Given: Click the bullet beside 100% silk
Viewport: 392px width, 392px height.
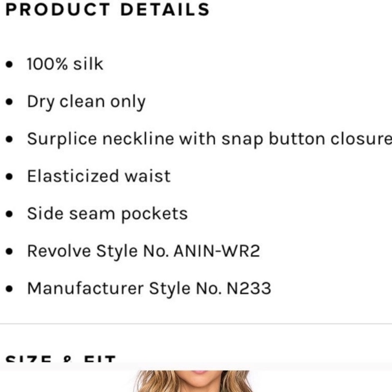Looking at the screenshot, I should click(9, 65).
